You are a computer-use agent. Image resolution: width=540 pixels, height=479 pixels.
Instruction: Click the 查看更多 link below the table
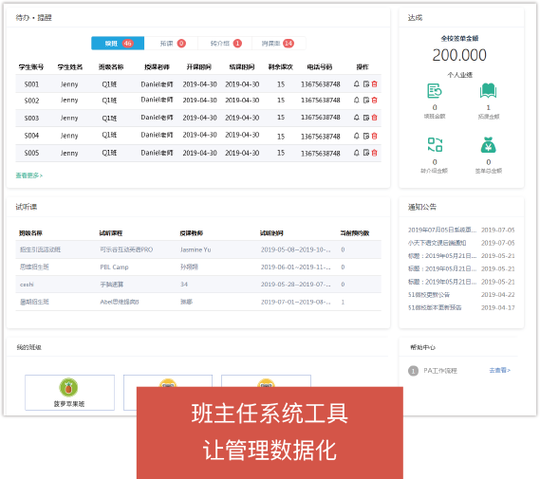pyautogui.click(x=28, y=175)
